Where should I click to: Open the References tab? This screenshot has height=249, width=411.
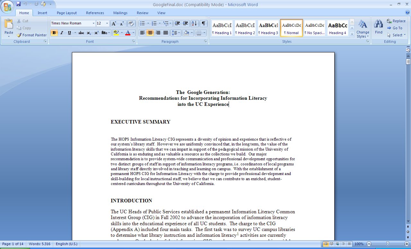[95, 13]
